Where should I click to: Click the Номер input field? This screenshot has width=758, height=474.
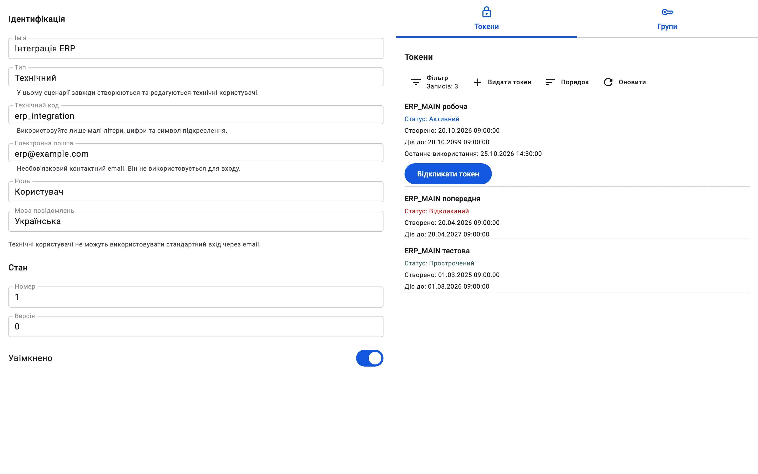[196, 297]
